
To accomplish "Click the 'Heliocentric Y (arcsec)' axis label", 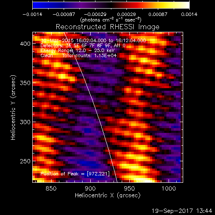I will 13,107.
